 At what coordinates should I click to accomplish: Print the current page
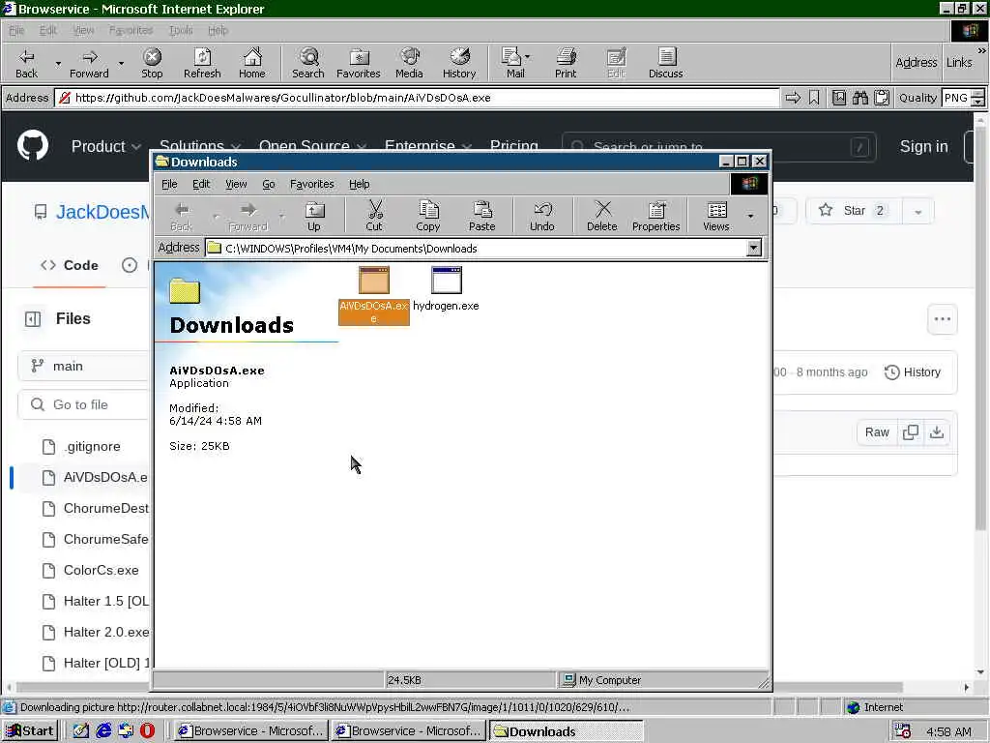566,63
